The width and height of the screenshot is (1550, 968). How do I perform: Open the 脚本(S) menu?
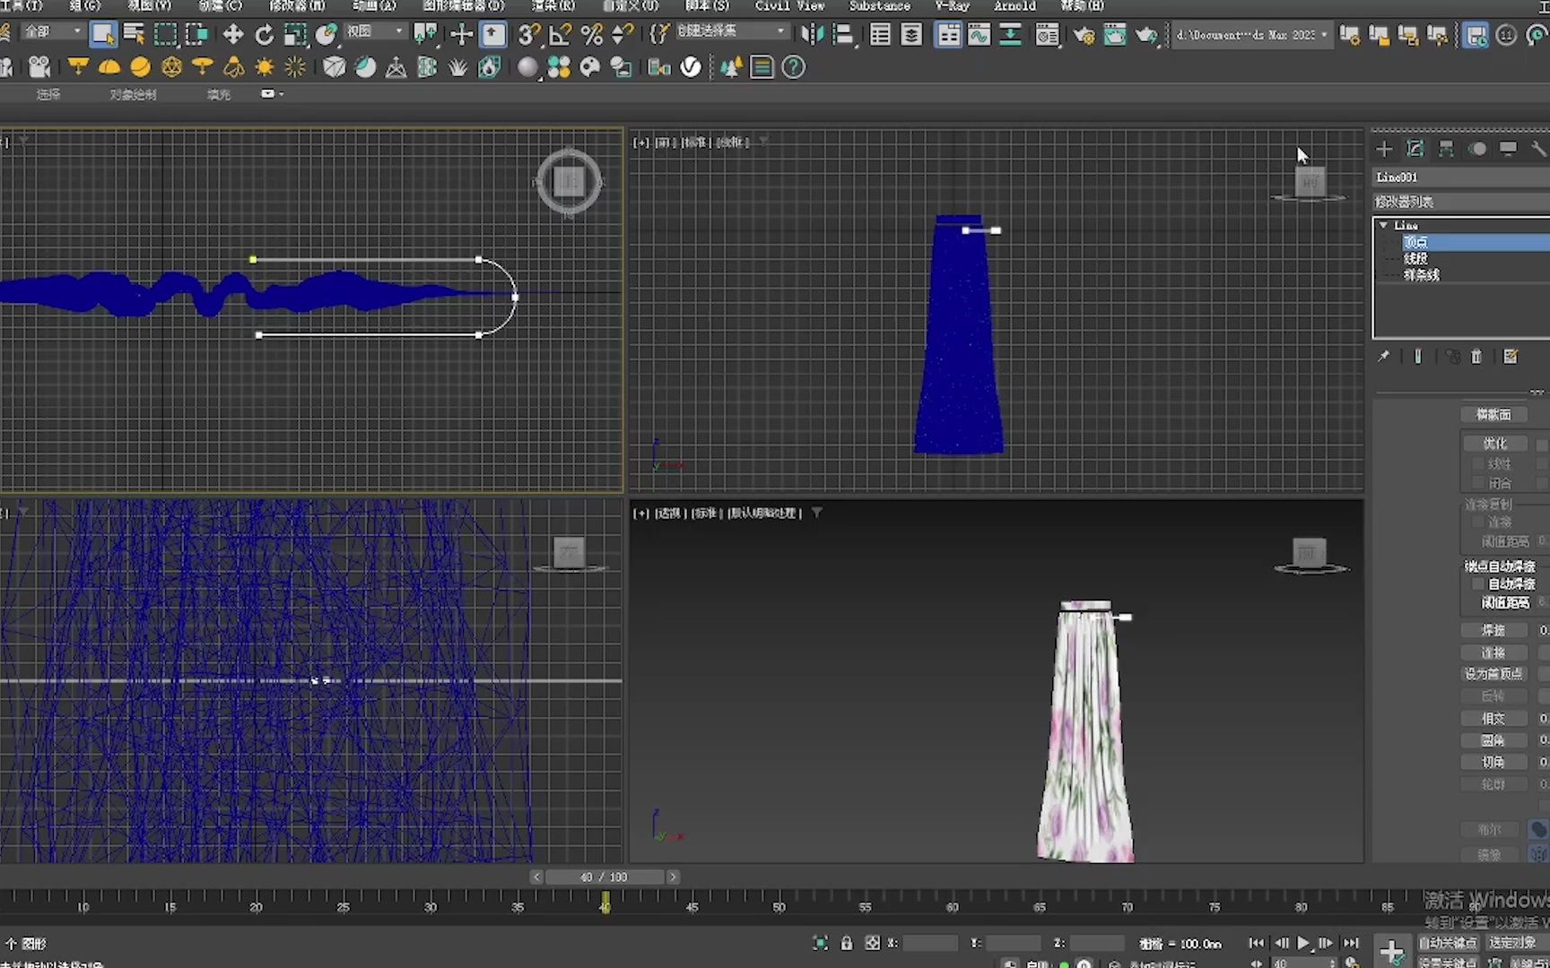click(x=705, y=6)
